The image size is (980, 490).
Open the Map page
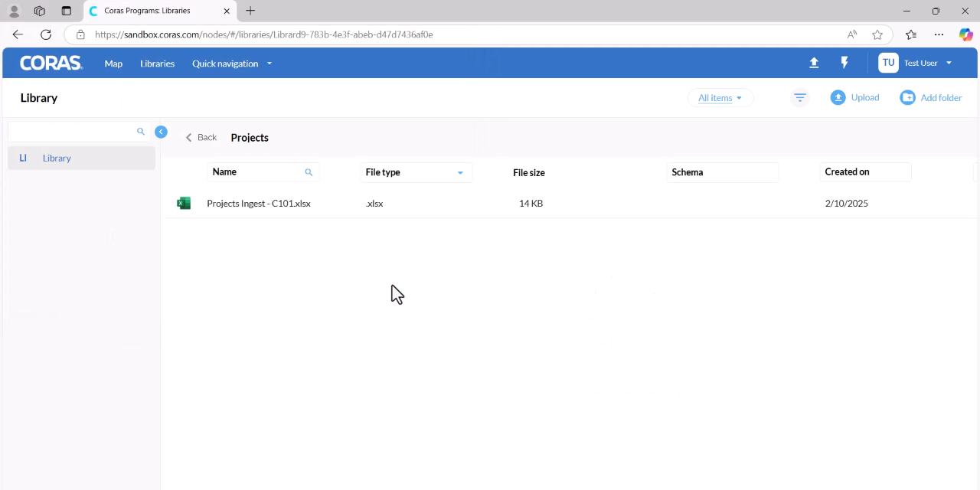113,64
